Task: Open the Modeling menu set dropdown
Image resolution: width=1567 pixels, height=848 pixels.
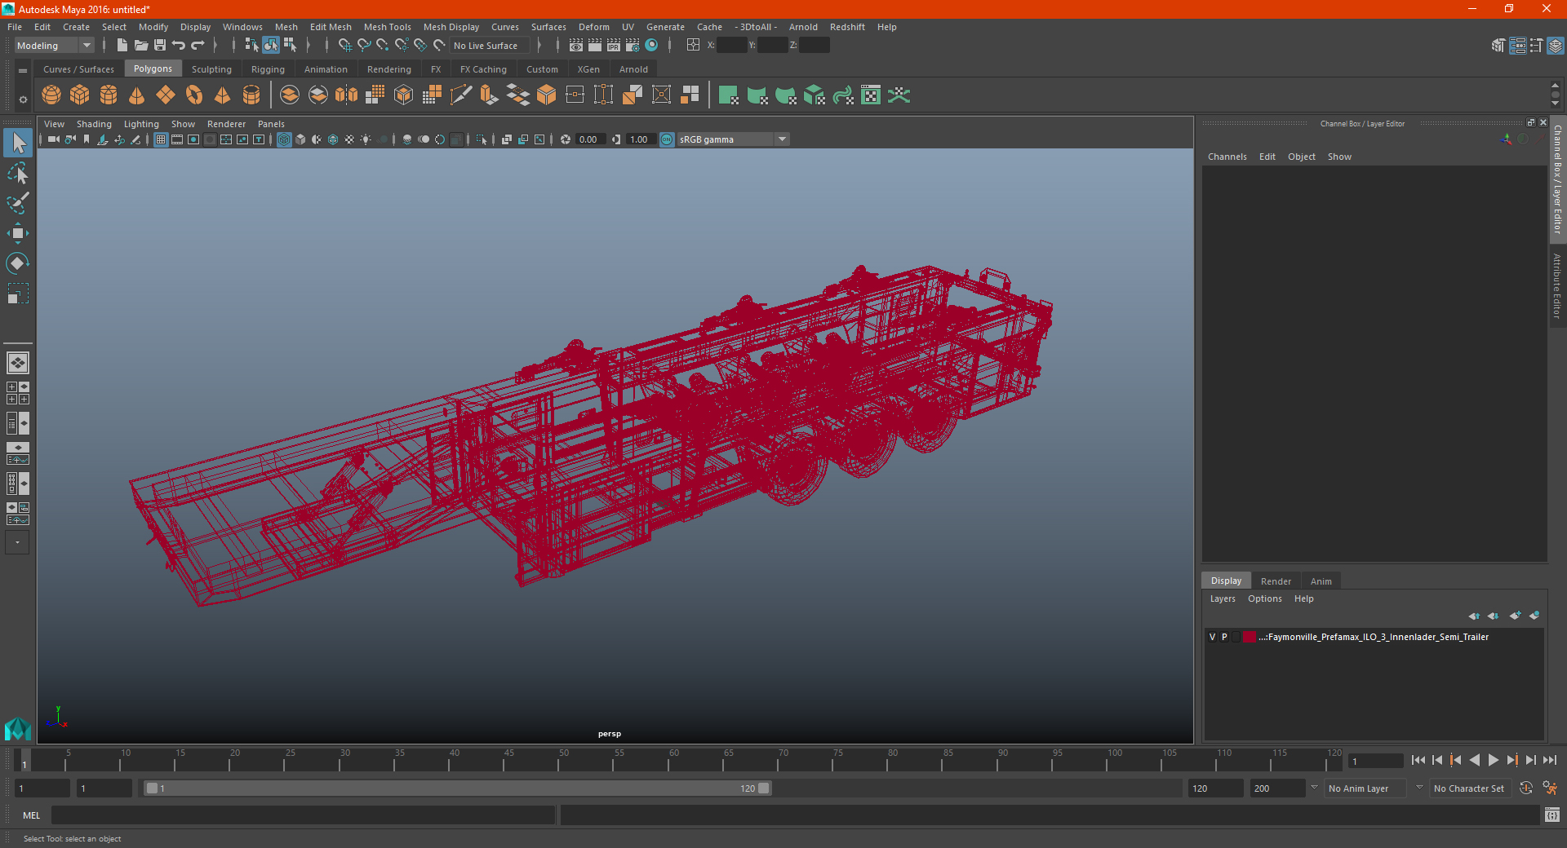Action: [54, 46]
